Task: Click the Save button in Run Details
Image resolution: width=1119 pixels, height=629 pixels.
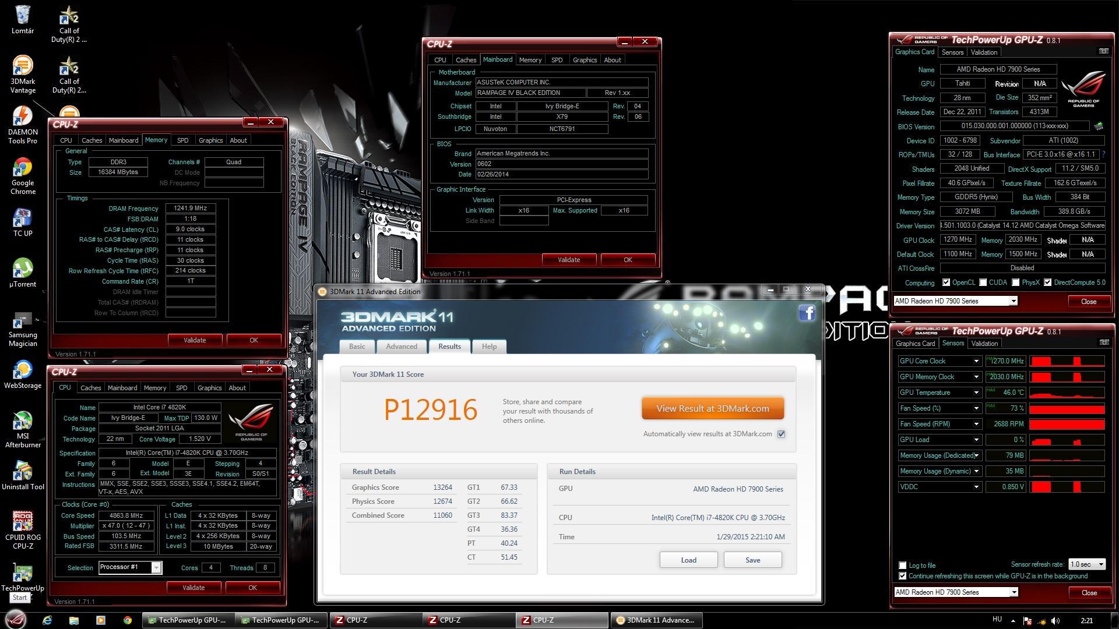Action: (752, 560)
